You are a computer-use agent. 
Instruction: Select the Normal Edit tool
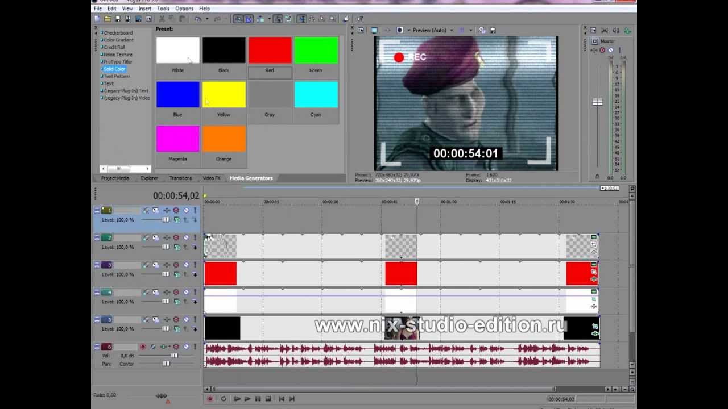302,19
